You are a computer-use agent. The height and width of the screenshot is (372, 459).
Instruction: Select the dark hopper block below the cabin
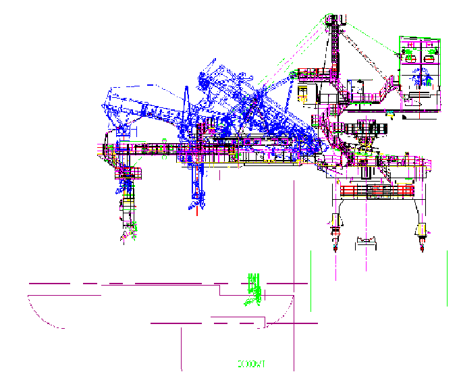(360, 128)
